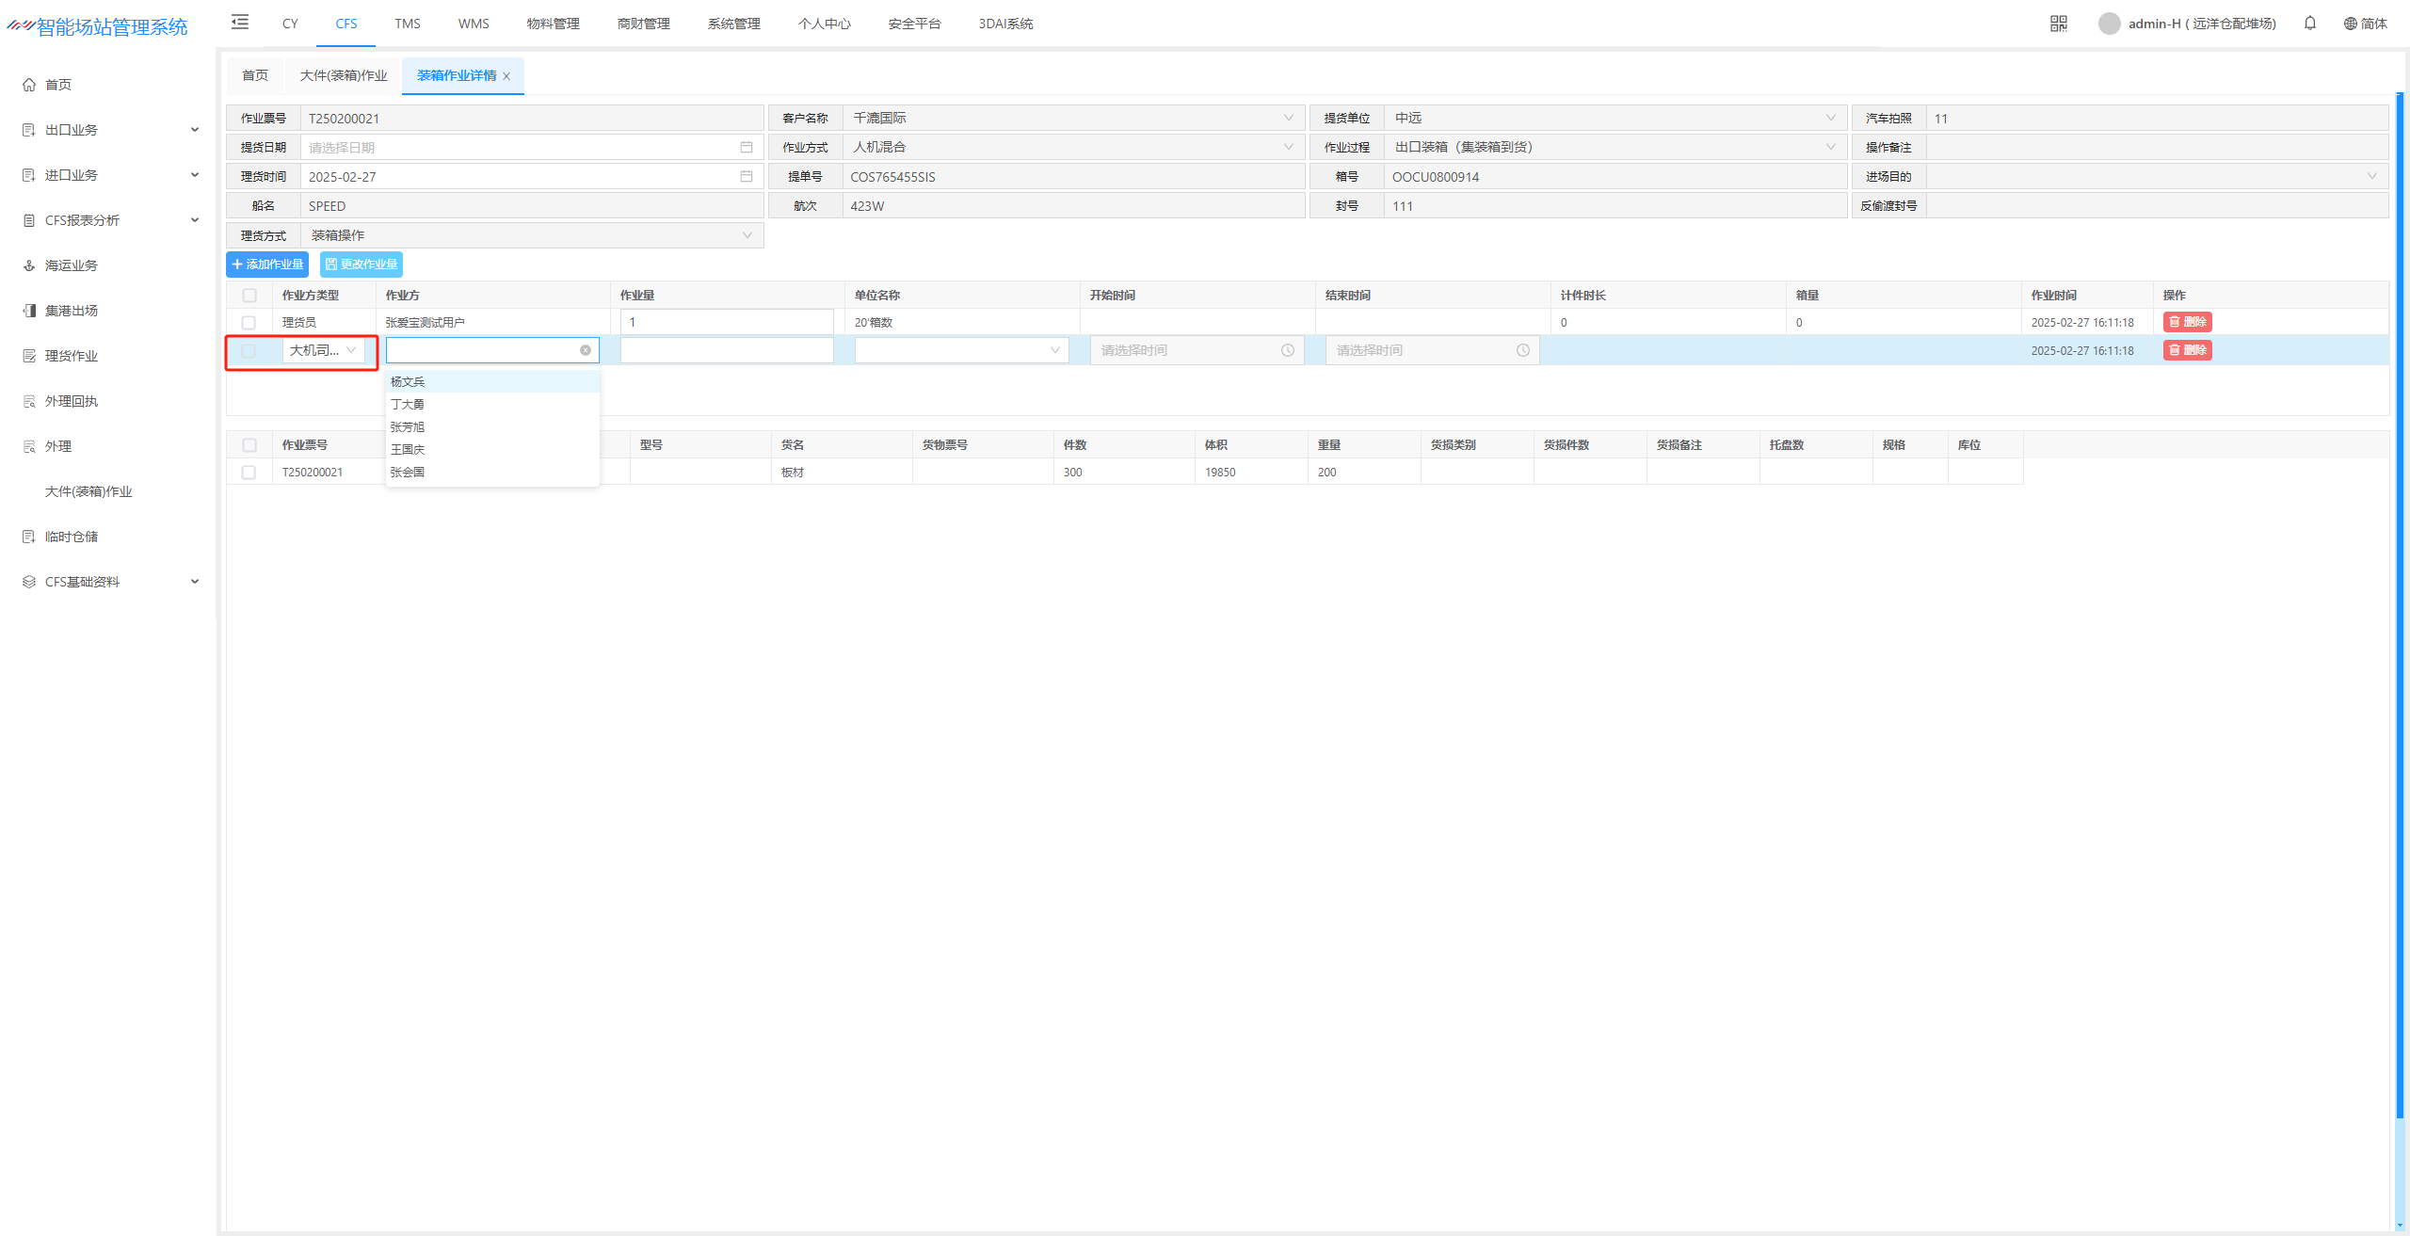Select 丁大勇 from the dropdown list
This screenshot has width=2410, height=1236.
coord(408,404)
